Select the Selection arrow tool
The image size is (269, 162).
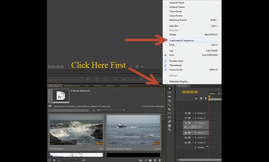170,88
